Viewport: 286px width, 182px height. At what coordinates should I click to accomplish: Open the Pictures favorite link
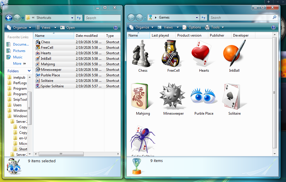(19, 51)
